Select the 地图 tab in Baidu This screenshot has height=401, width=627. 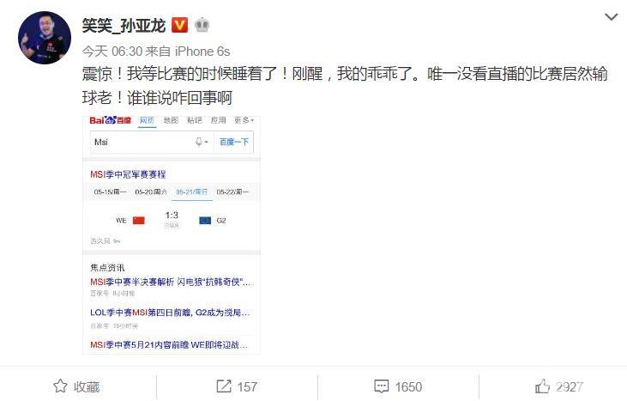[x=171, y=120]
